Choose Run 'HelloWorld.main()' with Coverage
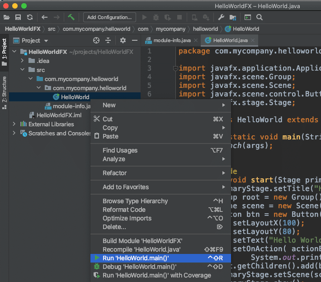321x282 pixels. click(160, 275)
